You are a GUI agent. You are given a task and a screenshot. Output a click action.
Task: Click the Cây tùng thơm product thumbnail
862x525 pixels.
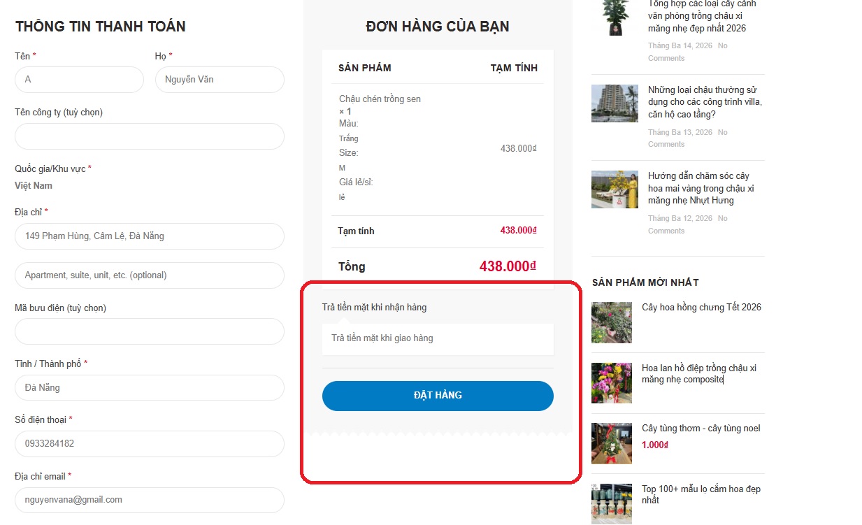[x=612, y=443]
